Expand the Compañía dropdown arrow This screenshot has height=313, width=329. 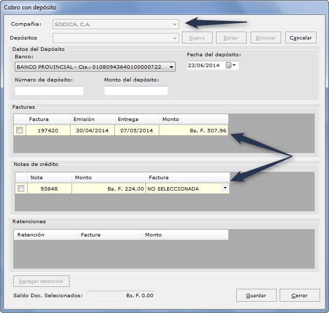[x=175, y=25]
